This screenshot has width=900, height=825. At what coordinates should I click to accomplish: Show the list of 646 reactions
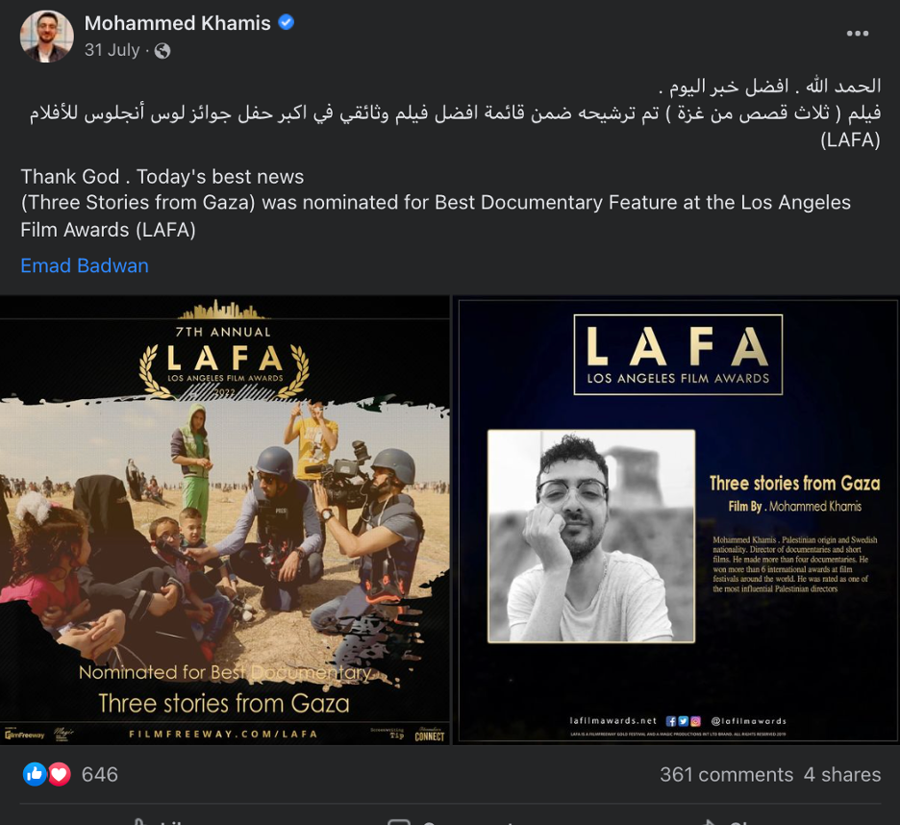tap(99, 774)
